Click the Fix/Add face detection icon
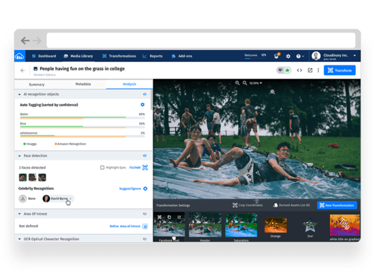Viewport: 375px width, 272px height. click(x=145, y=168)
